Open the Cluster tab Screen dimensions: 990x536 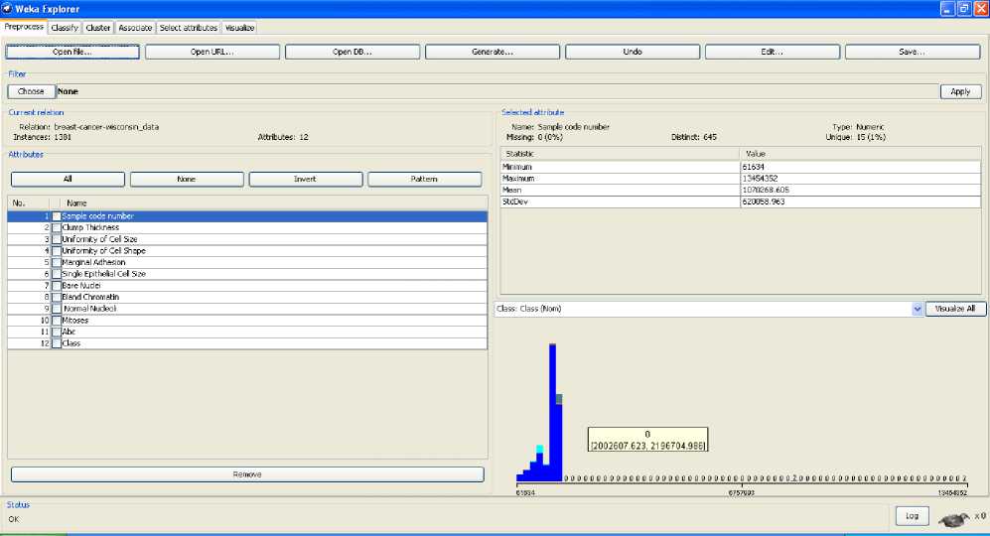click(98, 28)
